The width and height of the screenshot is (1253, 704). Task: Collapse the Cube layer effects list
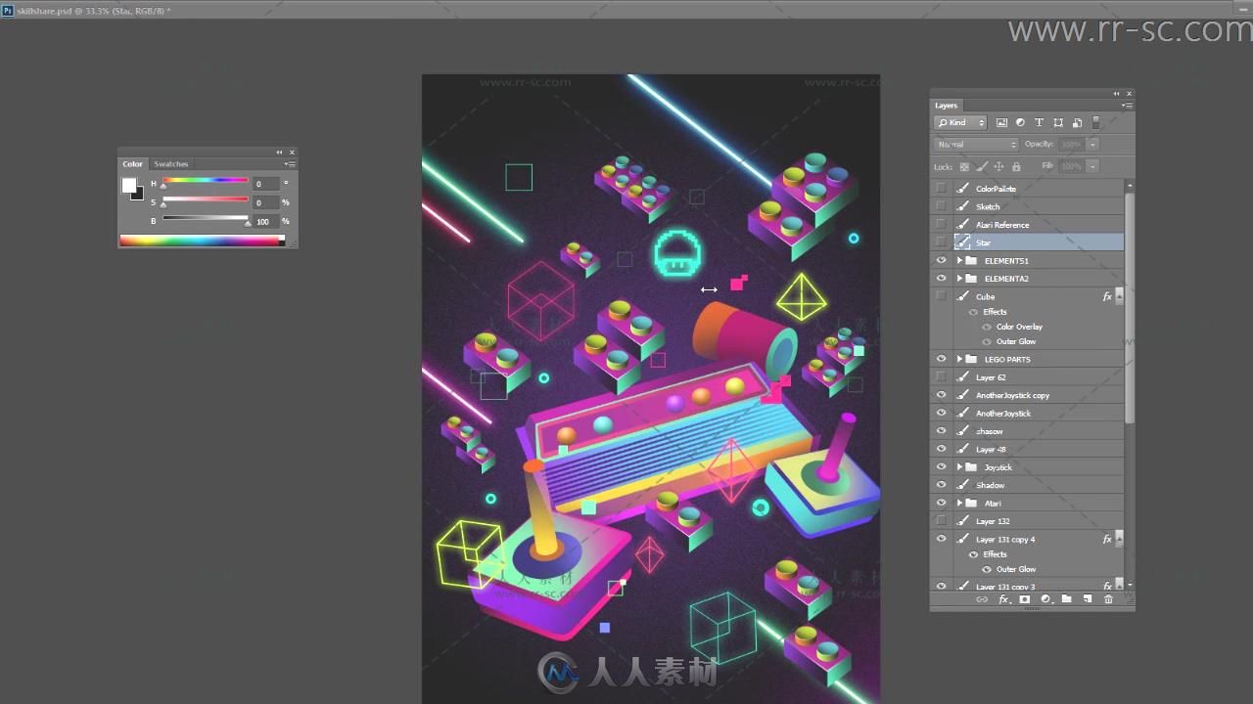(x=1119, y=296)
